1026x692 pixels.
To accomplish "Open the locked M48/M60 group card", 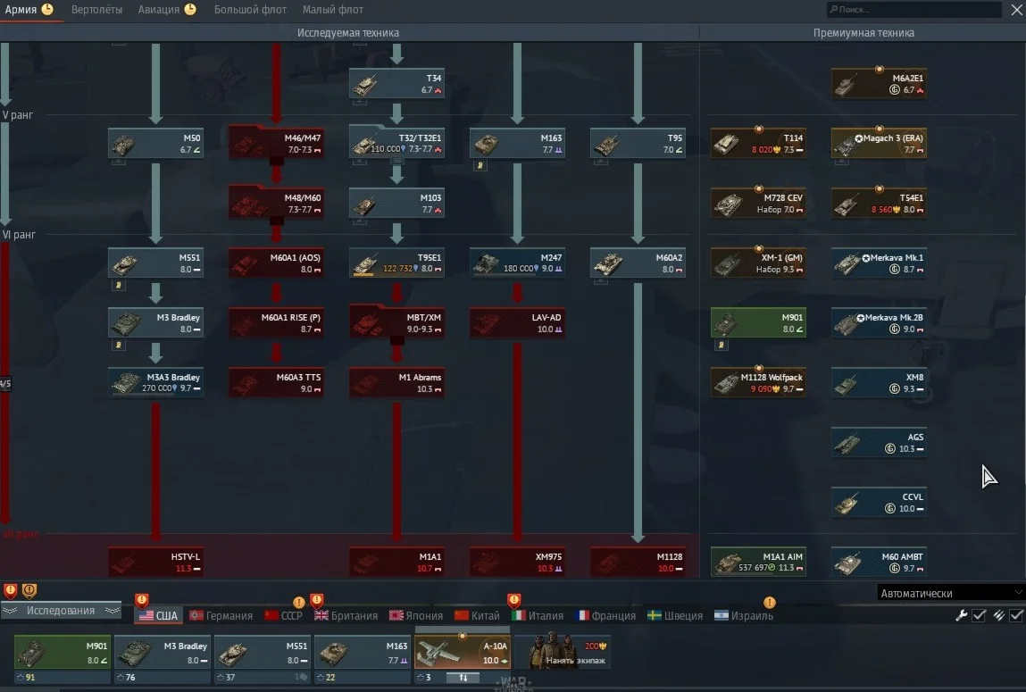I will 276,203.
